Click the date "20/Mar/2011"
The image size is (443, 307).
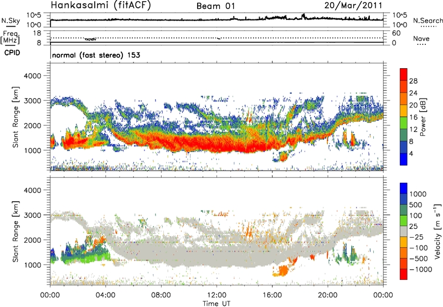pyautogui.click(x=353, y=6)
